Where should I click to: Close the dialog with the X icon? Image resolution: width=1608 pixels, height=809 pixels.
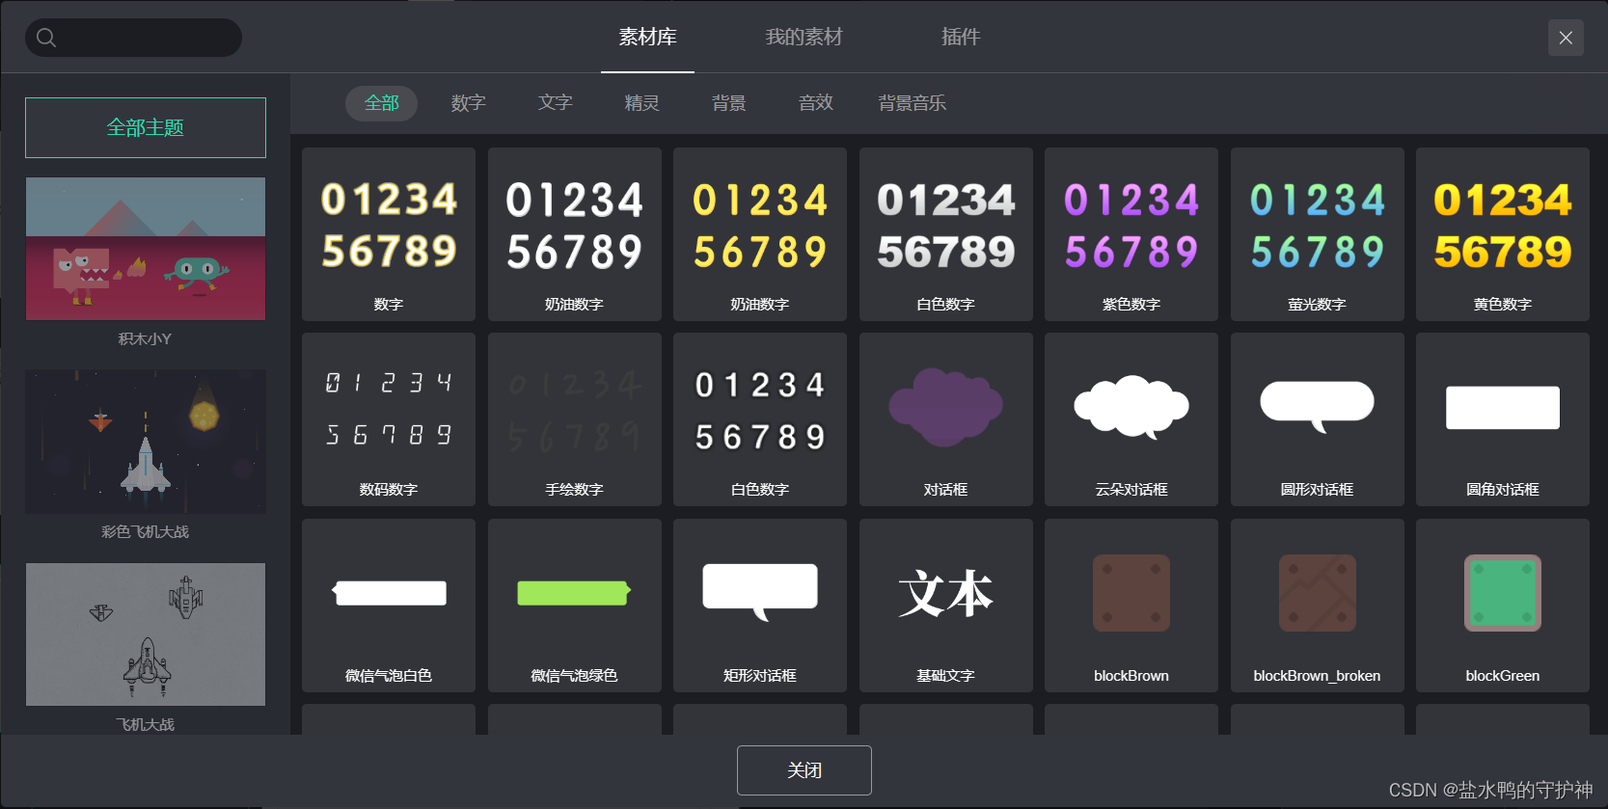[1566, 38]
